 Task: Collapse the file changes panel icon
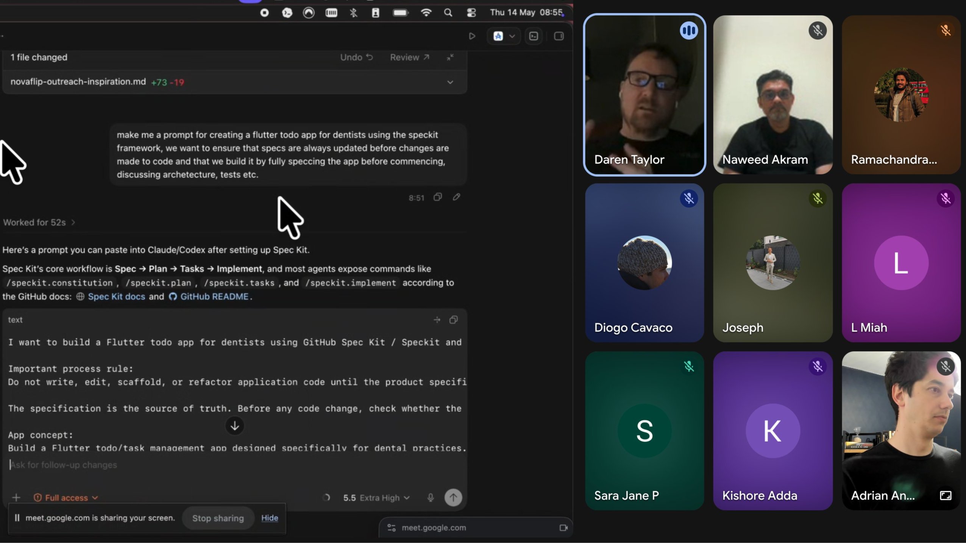coord(450,57)
